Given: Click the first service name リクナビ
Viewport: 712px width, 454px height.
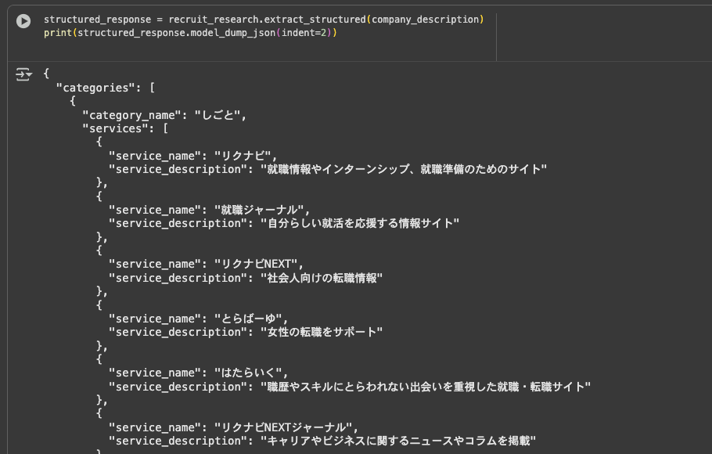Looking at the screenshot, I should coord(246,156).
